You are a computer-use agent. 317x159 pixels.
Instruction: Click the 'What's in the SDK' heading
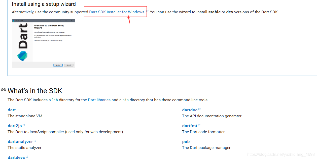pos(35,91)
